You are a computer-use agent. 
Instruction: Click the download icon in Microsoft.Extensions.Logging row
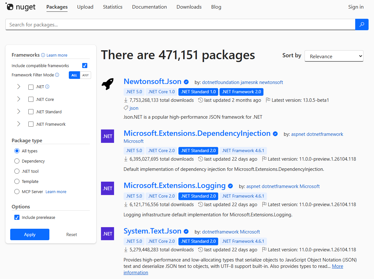coord(126,205)
